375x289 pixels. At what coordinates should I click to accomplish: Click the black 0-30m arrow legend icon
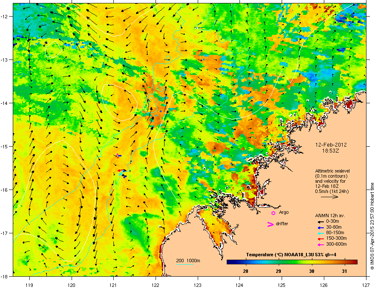point(320,221)
